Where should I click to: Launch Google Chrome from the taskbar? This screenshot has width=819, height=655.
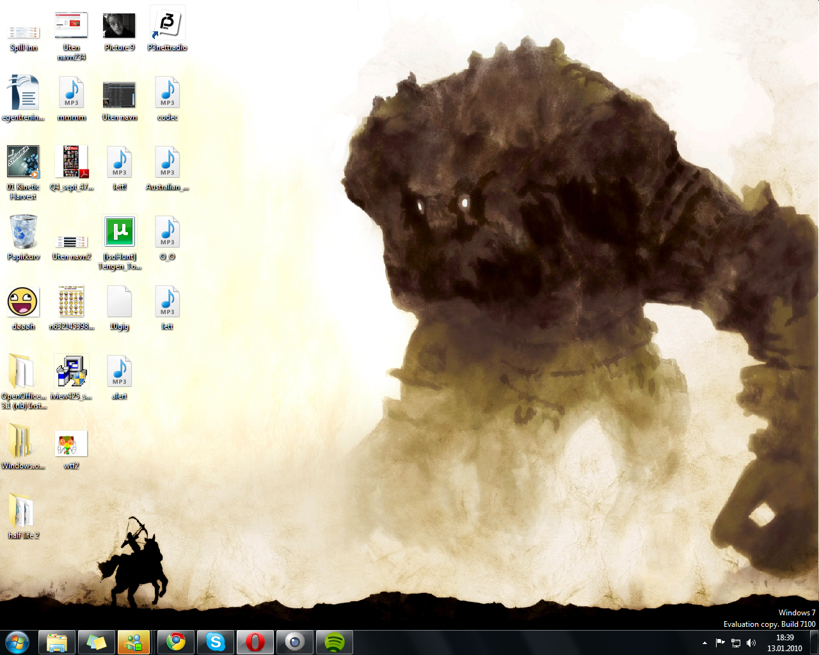tap(176, 642)
